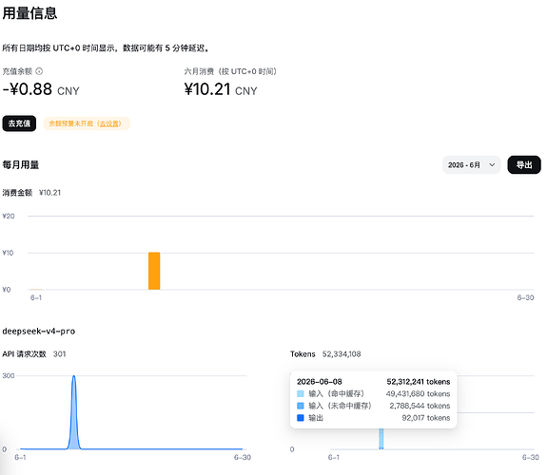Image resolution: width=547 pixels, height=475 pixels.
Task: Click the ¥20 axis label
Action: tap(9, 216)
